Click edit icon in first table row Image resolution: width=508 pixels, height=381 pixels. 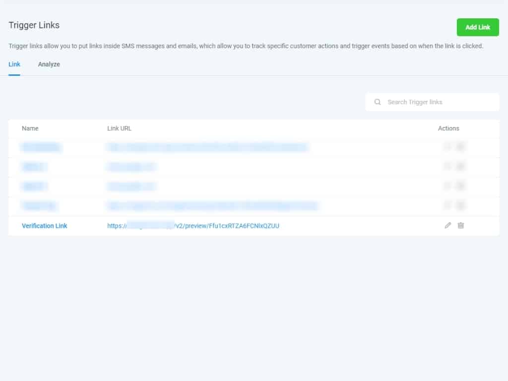[448, 147]
